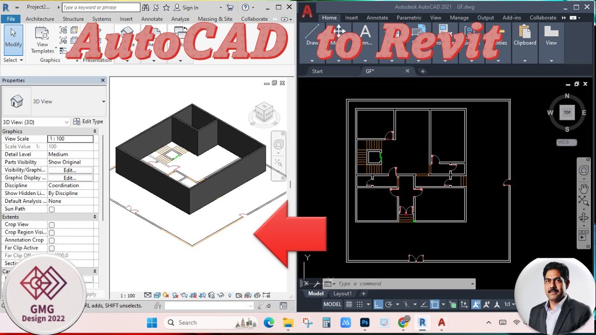Open the Revit 3D View type selector dropdown
This screenshot has width=596, height=335.
click(x=103, y=101)
